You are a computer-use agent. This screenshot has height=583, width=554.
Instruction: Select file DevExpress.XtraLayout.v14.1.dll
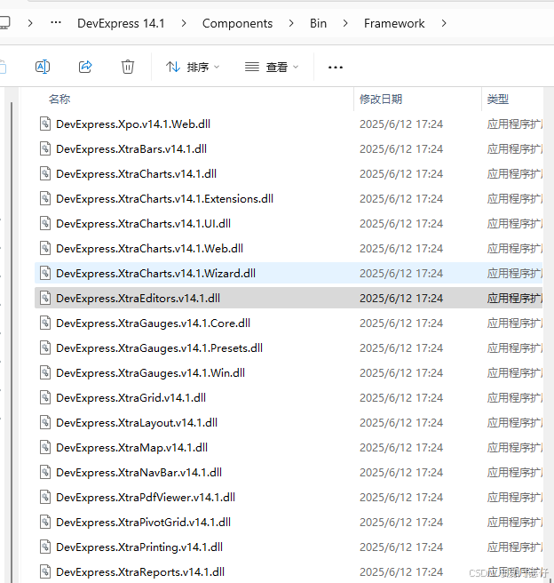pyautogui.click(x=289, y=423)
